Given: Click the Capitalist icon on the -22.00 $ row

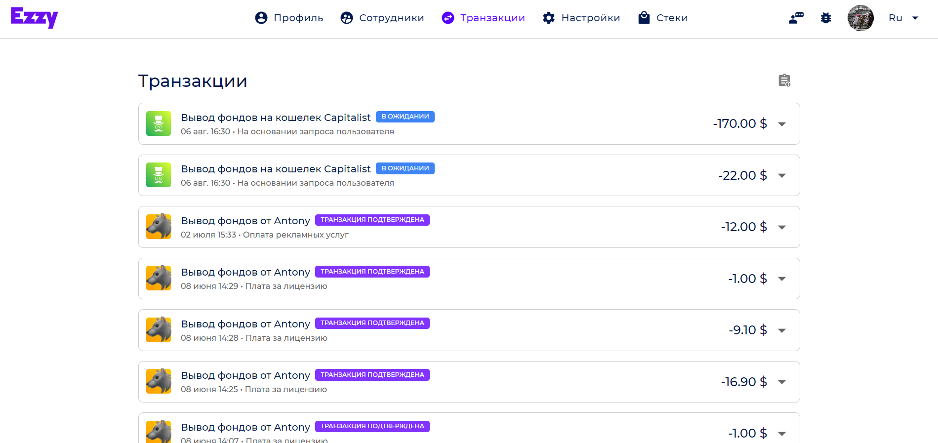Looking at the screenshot, I should [159, 175].
